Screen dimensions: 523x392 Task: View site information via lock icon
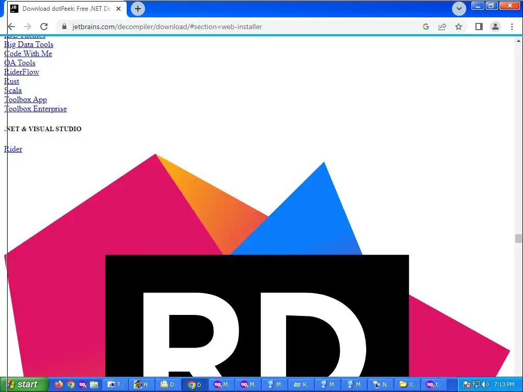pyautogui.click(x=64, y=27)
